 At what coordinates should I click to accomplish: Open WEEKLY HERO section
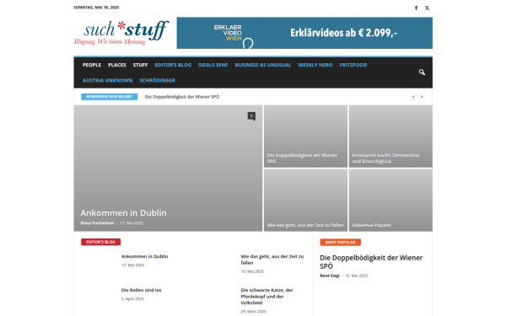point(315,65)
